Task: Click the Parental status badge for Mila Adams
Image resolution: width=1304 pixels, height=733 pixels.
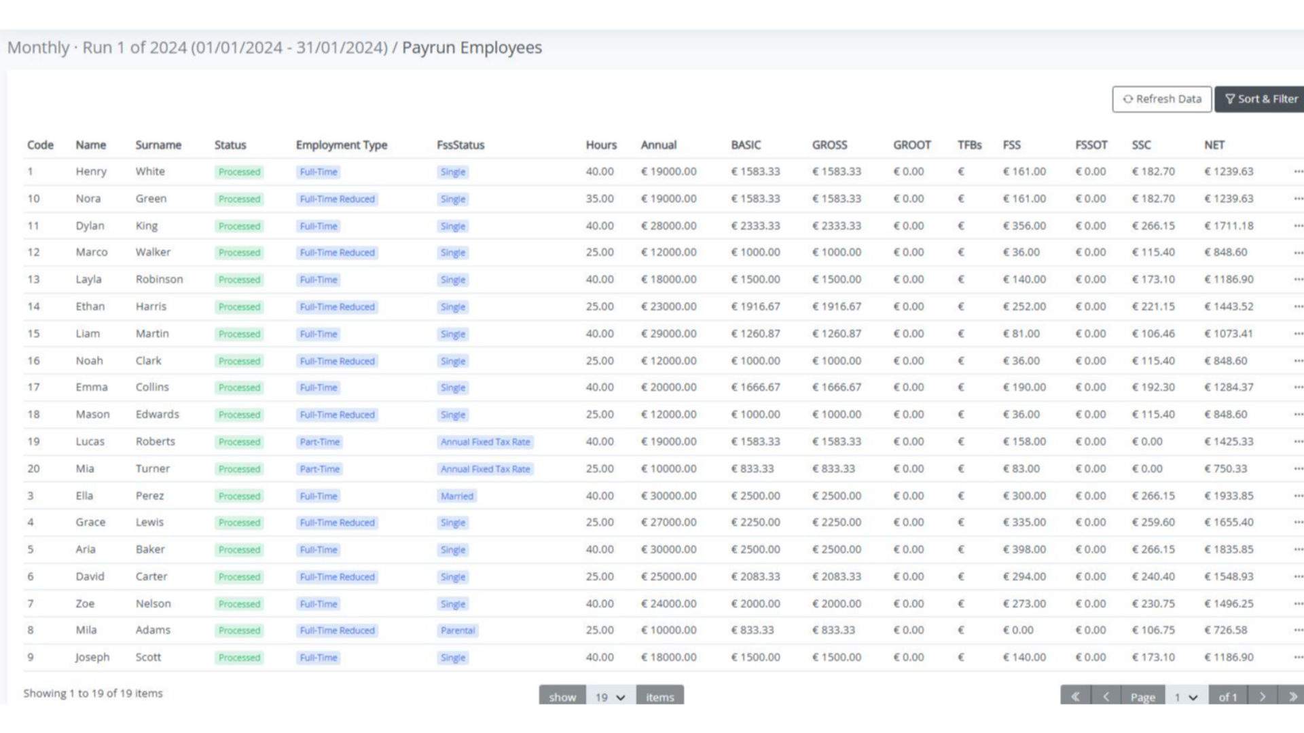Action: pos(458,630)
